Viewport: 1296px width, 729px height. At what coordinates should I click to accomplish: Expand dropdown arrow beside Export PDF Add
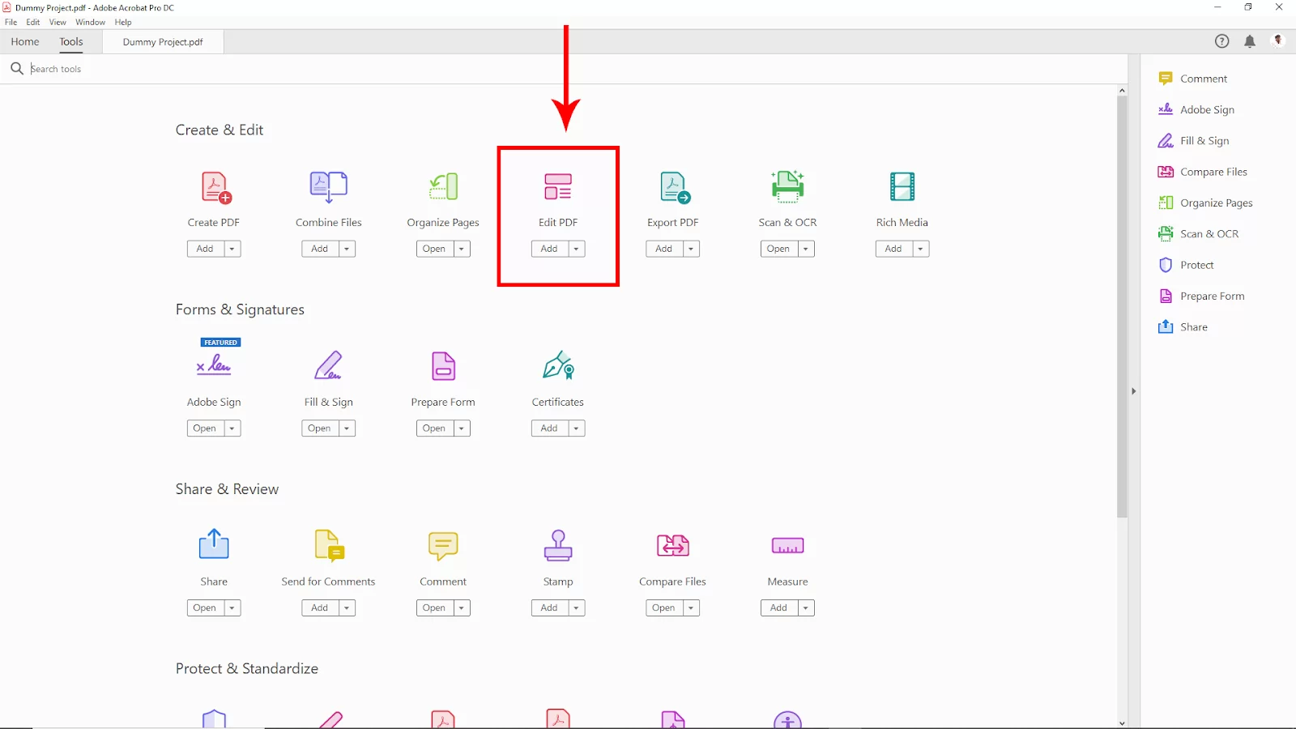coord(691,249)
